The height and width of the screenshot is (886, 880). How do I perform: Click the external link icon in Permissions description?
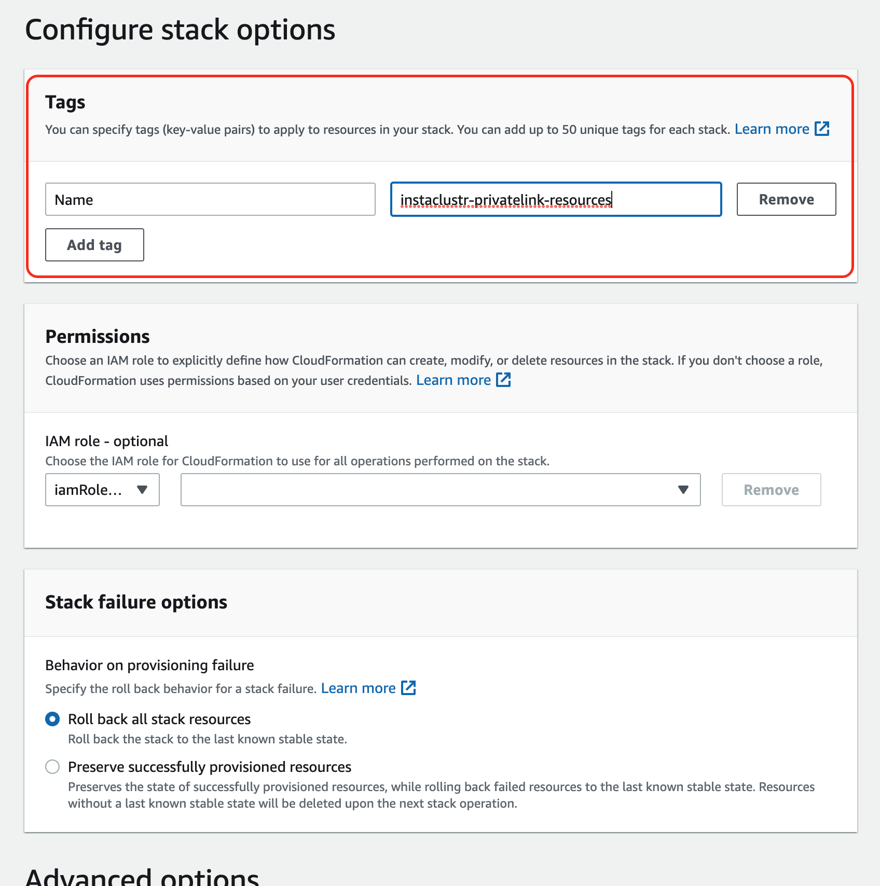click(503, 380)
